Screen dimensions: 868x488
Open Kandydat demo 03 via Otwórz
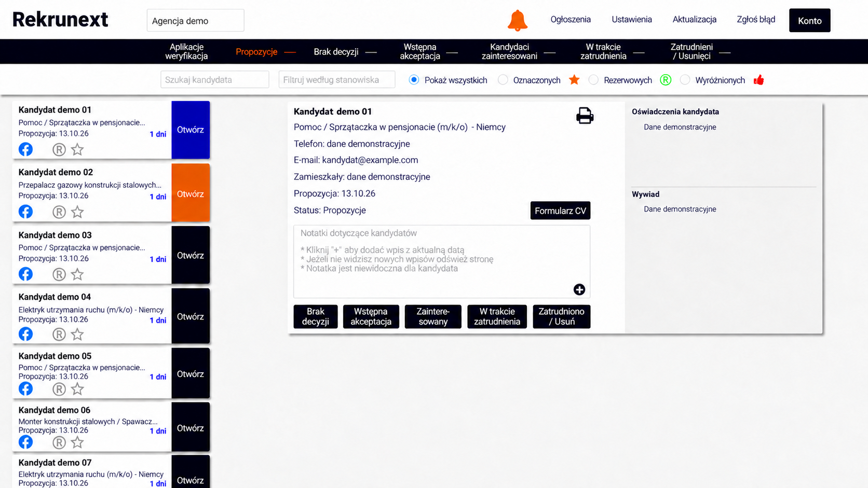click(191, 255)
